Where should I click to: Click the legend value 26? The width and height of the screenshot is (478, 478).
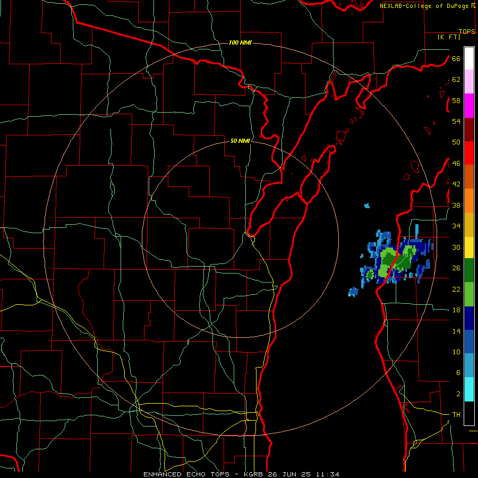pos(456,268)
